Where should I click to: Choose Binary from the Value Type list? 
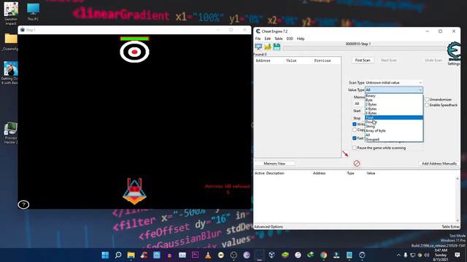click(x=394, y=95)
